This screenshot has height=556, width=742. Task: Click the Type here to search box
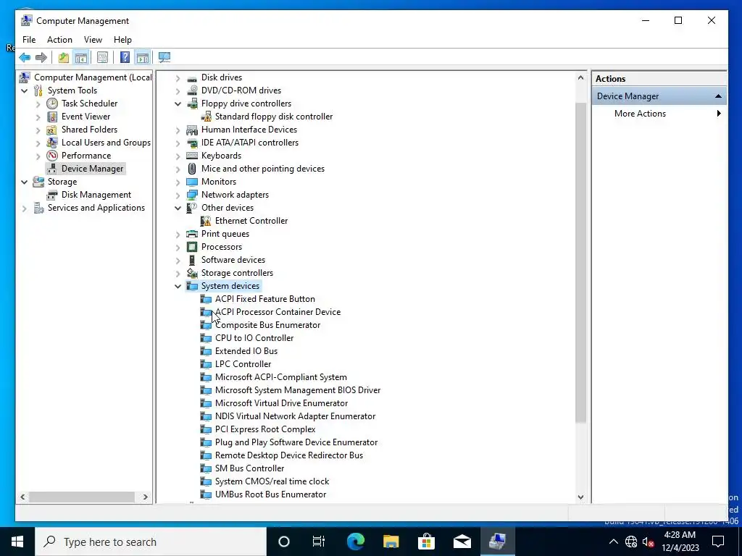tap(151, 542)
